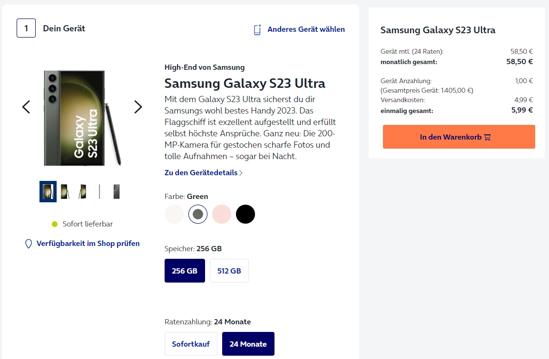Pick the black color swatch

pos(245,214)
